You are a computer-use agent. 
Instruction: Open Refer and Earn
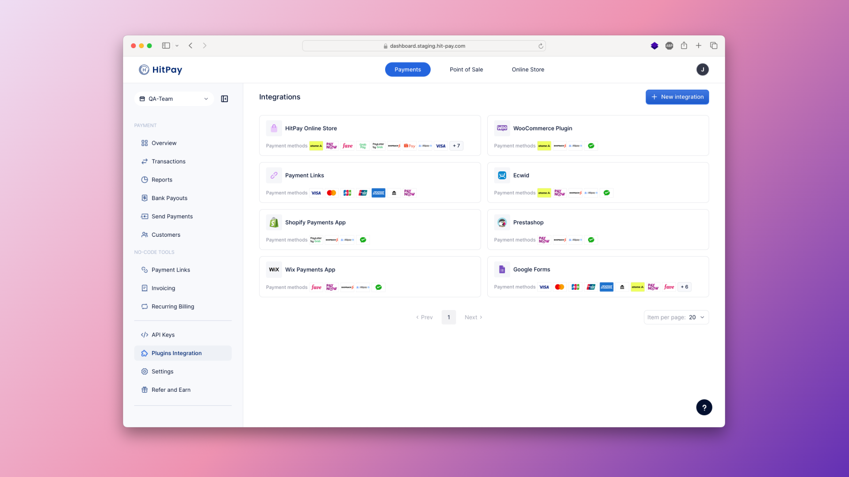pos(183,390)
